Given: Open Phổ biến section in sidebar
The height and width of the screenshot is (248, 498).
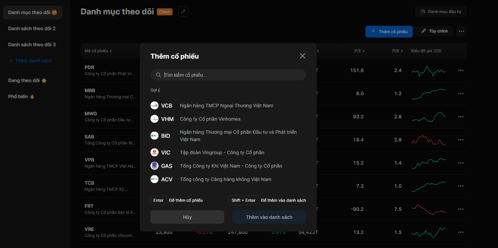Looking at the screenshot, I should (21, 97).
